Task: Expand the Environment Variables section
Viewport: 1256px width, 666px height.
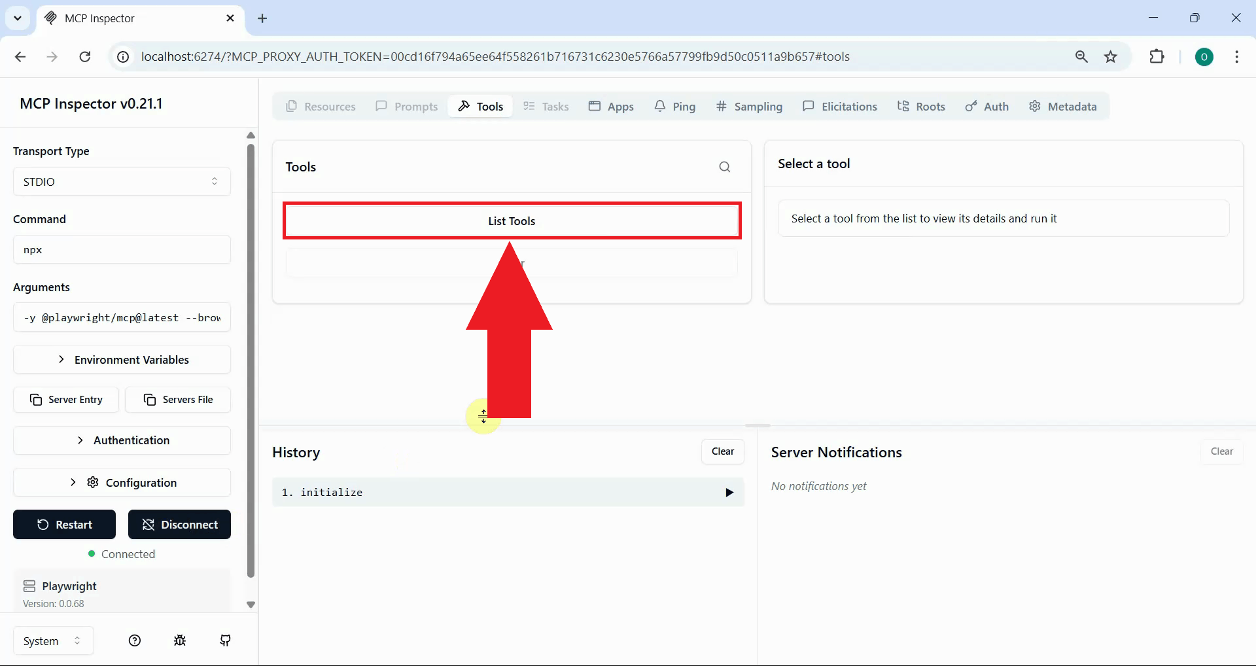Action: pos(122,359)
